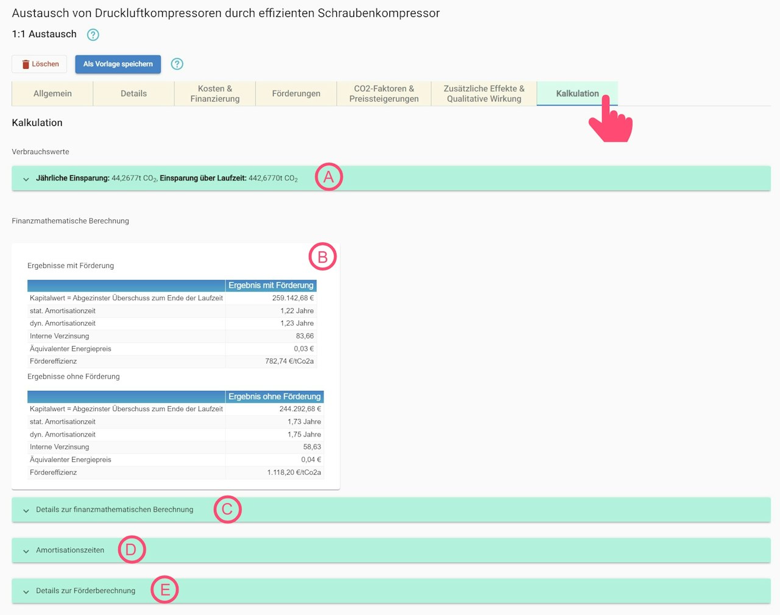This screenshot has width=780, height=615.
Task: Click Äquivalenter Energiepreis label in ohne Förderung table
Action: 71,460
